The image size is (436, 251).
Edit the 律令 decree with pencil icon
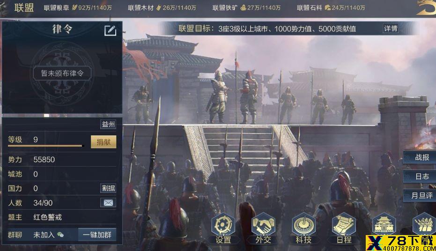[x=110, y=30]
